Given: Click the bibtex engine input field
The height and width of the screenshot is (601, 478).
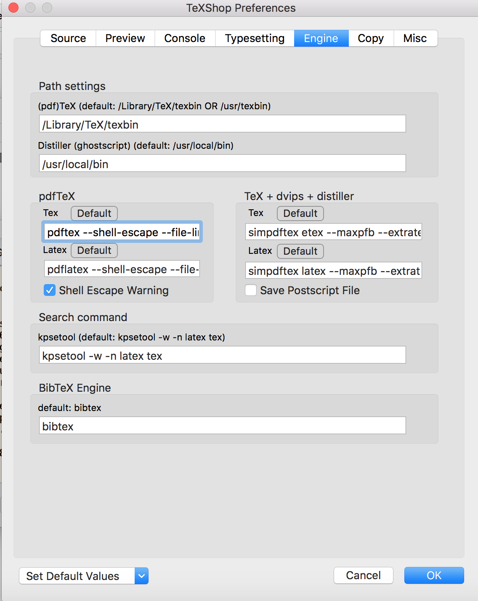Looking at the screenshot, I should [x=223, y=425].
